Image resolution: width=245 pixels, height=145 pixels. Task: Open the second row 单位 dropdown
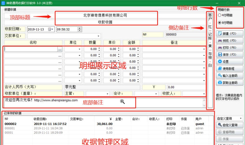[79, 55]
